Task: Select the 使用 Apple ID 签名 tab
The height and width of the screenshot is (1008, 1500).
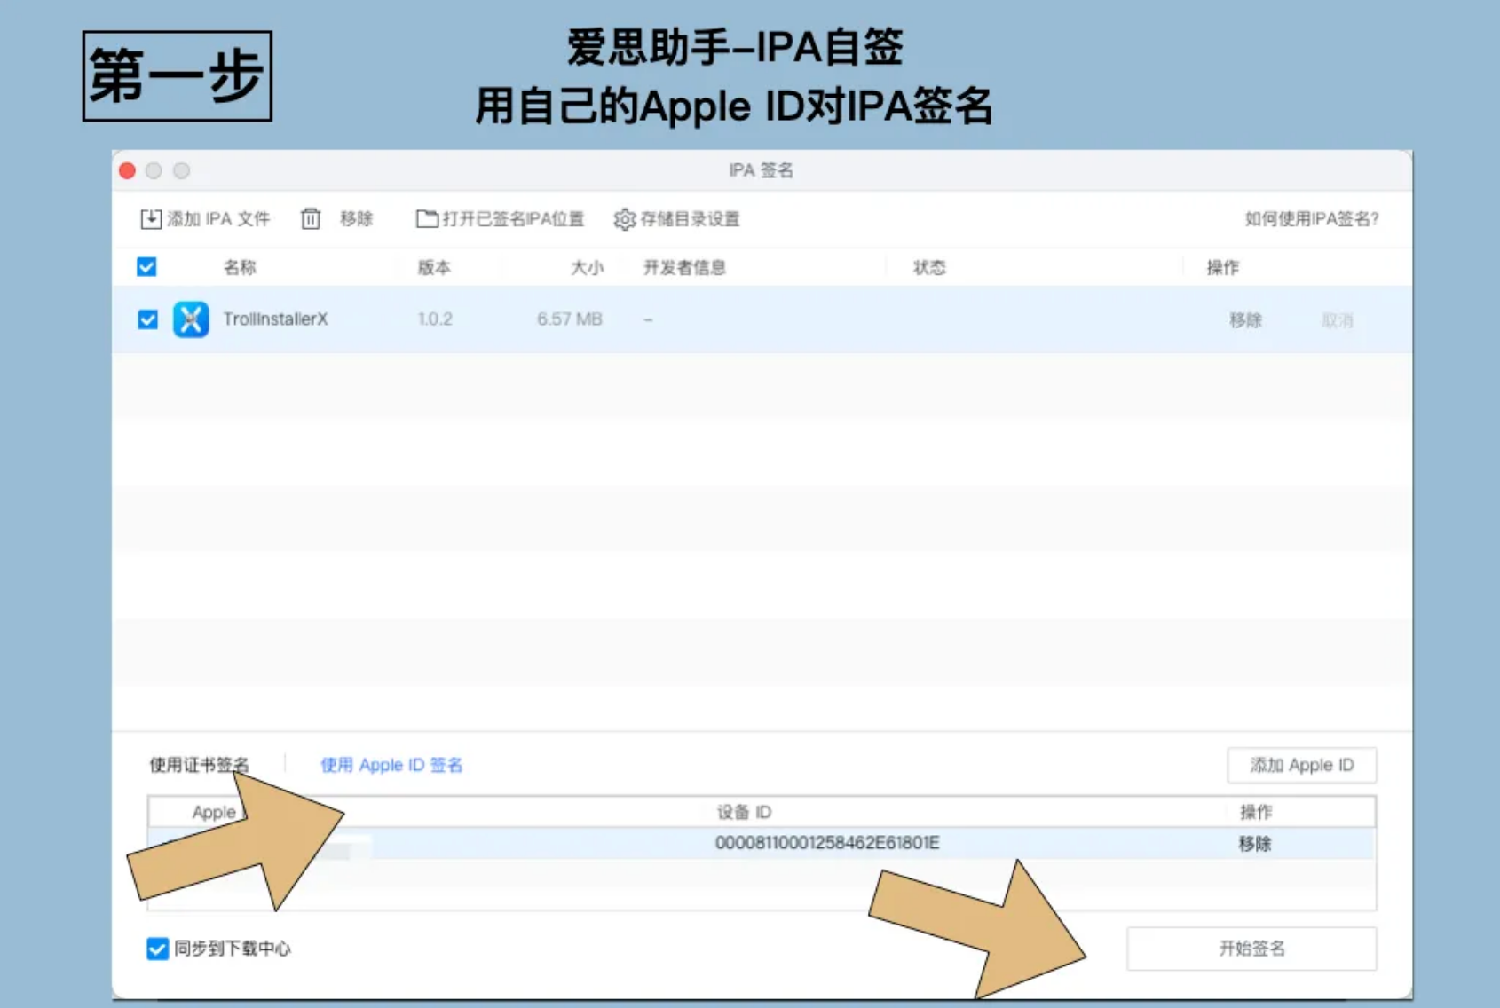Action: (x=391, y=765)
